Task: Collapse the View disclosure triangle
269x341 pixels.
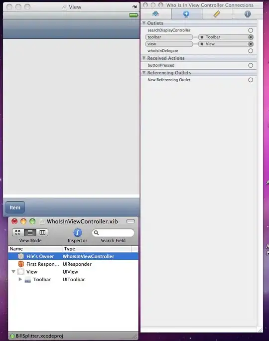Action: click(x=13, y=272)
